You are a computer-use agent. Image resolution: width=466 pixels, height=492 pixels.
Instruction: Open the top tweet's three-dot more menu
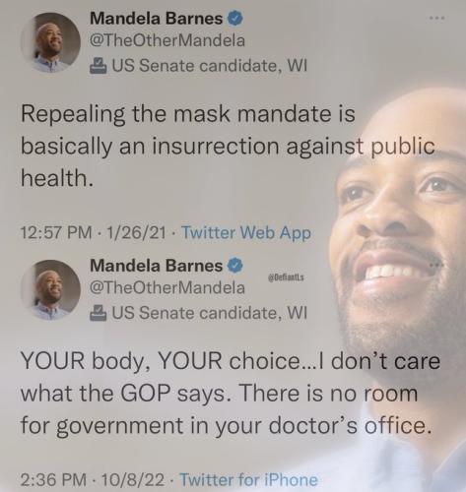tap(437, 18)
